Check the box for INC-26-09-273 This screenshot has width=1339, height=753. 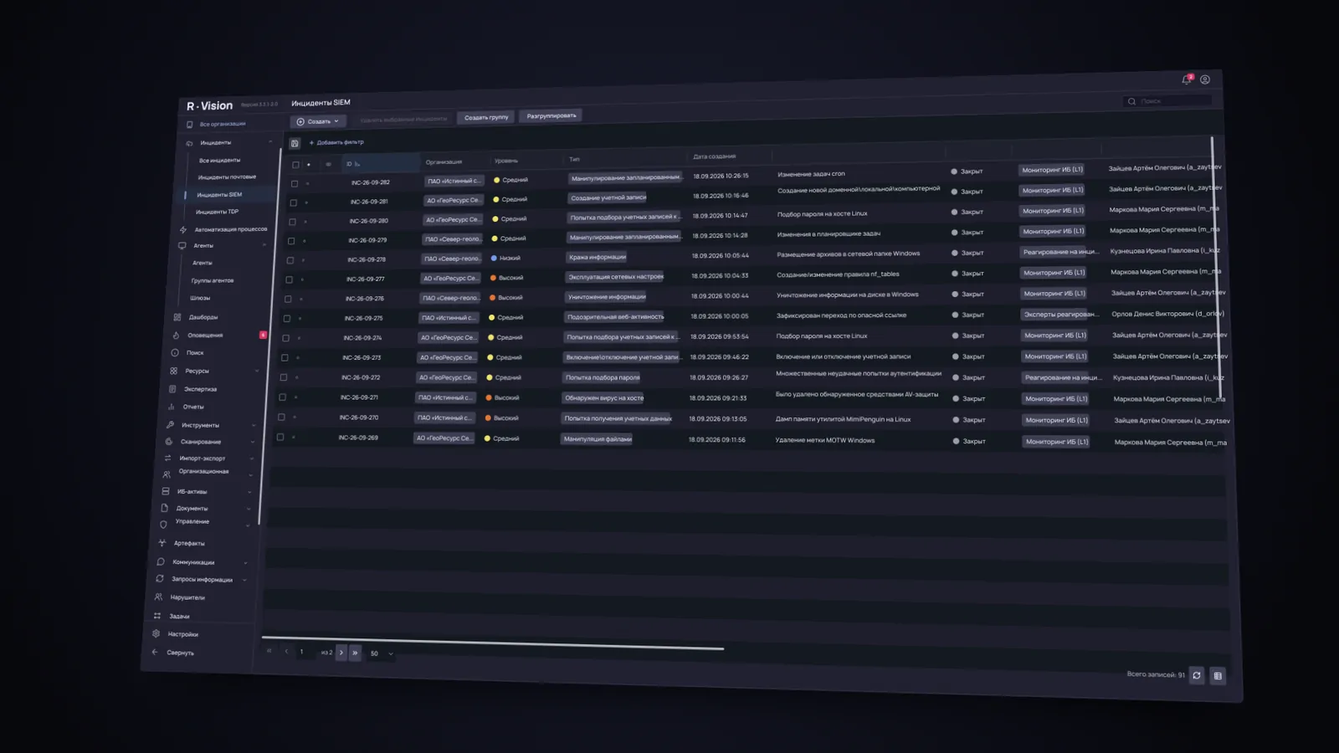pyautogui.click(x=285, y=357)
